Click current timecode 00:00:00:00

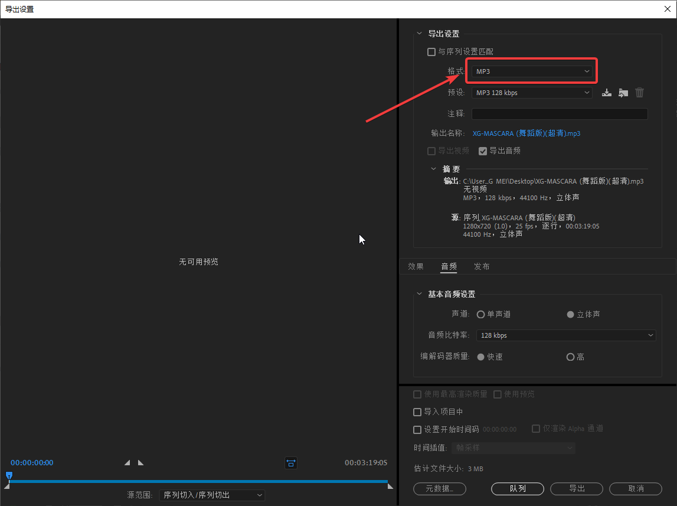(x=32, y=462)
